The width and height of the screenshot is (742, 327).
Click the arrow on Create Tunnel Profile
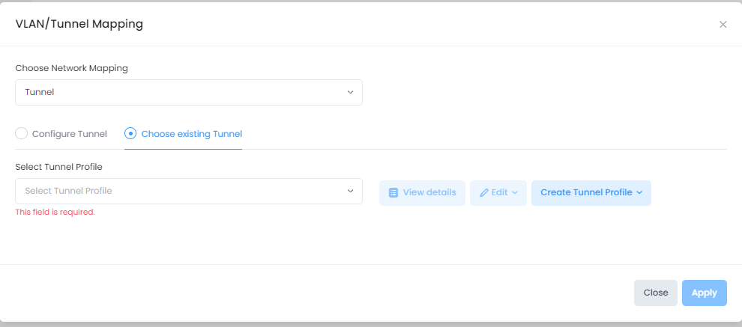coord(639,192)
